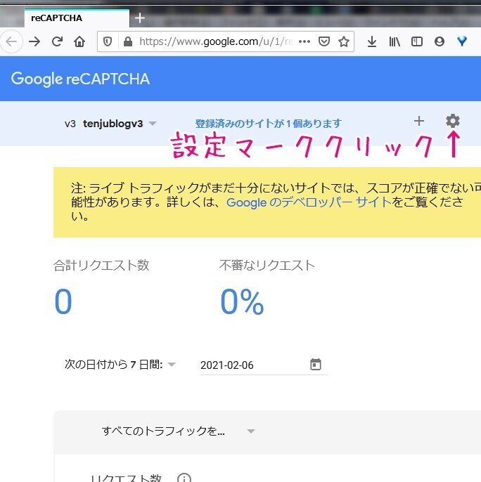481x482 pixels.
Task: Expand the すべてのトラフィックを... dropdown
Action: (x=179, y=431)
